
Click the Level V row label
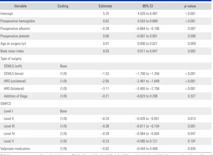9,141
